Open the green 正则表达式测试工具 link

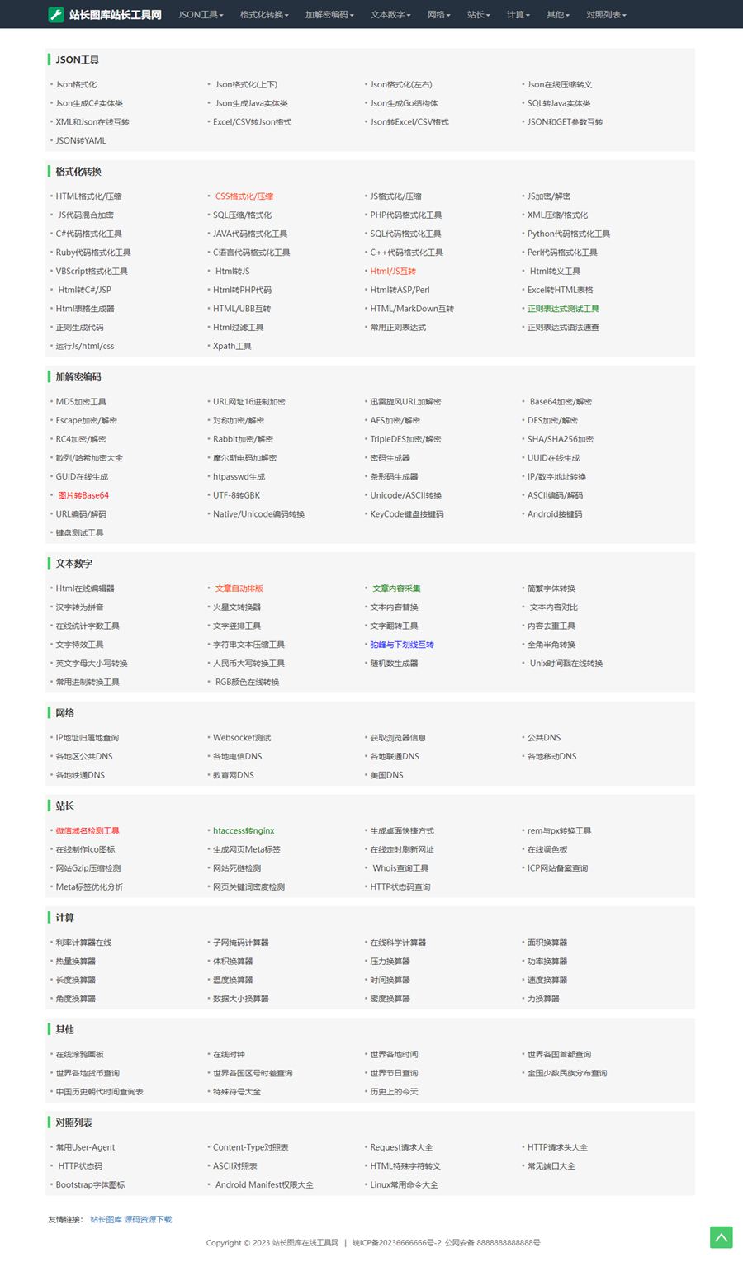pyautogui.click(x=563, y=309)
